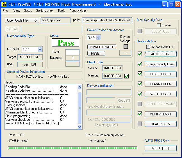Open the Tools menu
182x158 pixels.
coord(62,11)
